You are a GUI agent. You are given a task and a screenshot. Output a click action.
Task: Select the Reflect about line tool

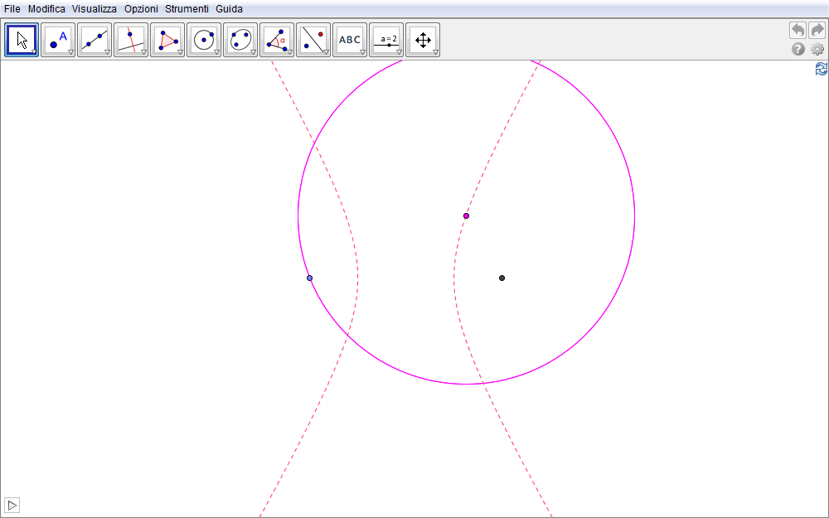[313, 40]
